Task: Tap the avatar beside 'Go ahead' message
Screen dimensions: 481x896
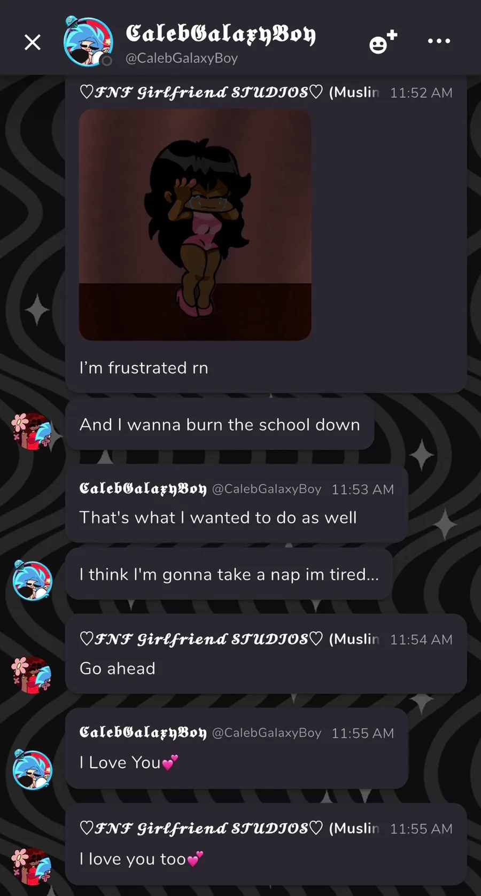Action: click(x=32, y=675)
